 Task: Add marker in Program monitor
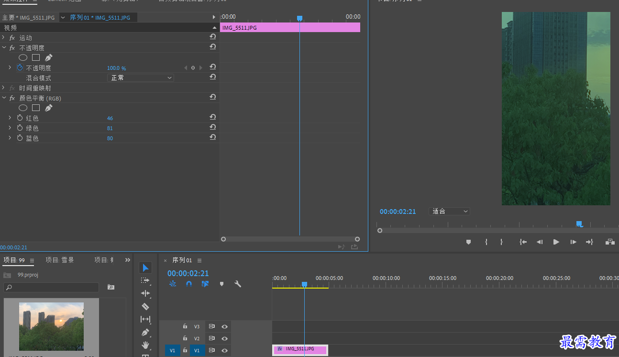(469, 242)
